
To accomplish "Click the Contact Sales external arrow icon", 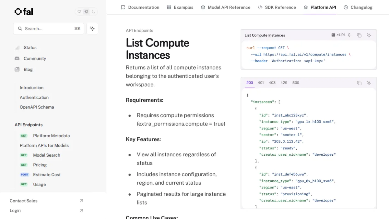I will point(81,201).
